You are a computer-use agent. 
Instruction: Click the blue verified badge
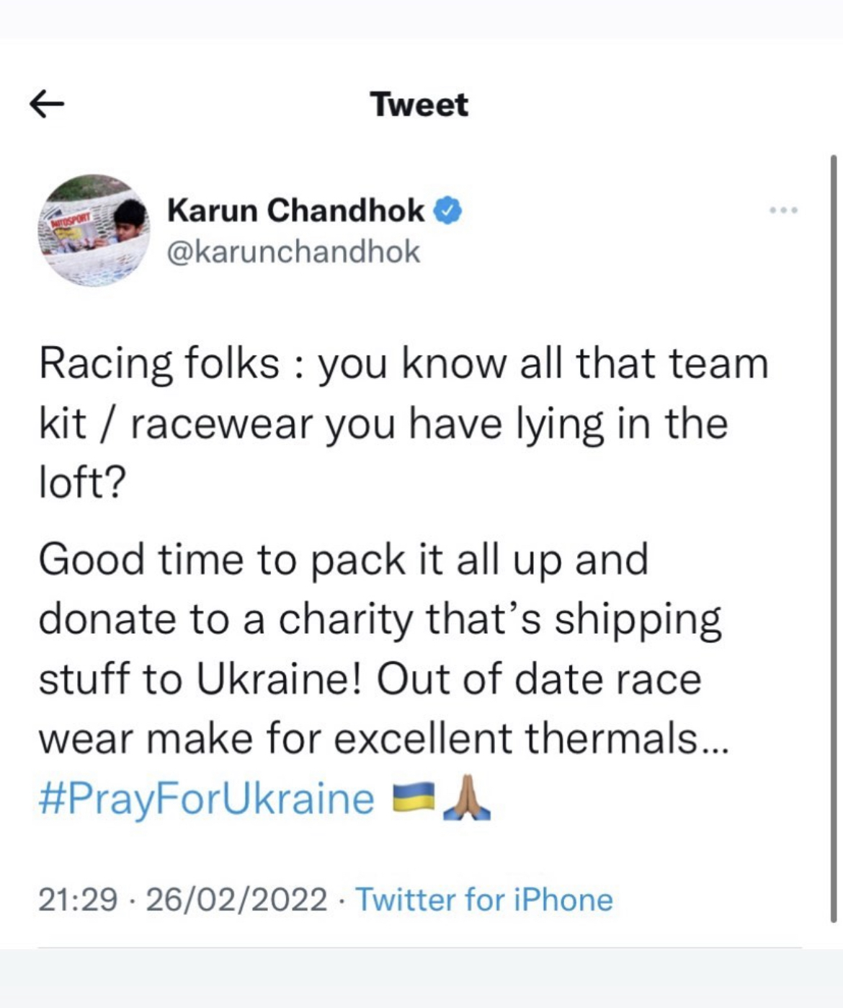[x=448, y=211]
